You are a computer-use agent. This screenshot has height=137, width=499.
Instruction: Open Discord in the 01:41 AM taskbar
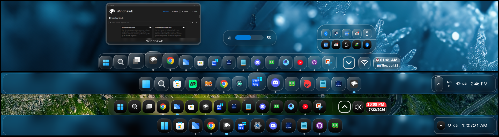(x=257, y=62)
